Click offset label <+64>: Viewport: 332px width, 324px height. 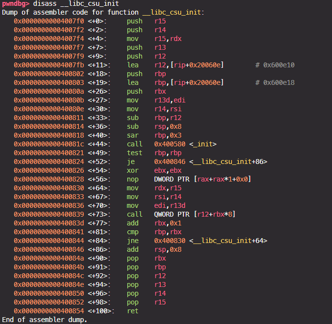coord(99,188)
